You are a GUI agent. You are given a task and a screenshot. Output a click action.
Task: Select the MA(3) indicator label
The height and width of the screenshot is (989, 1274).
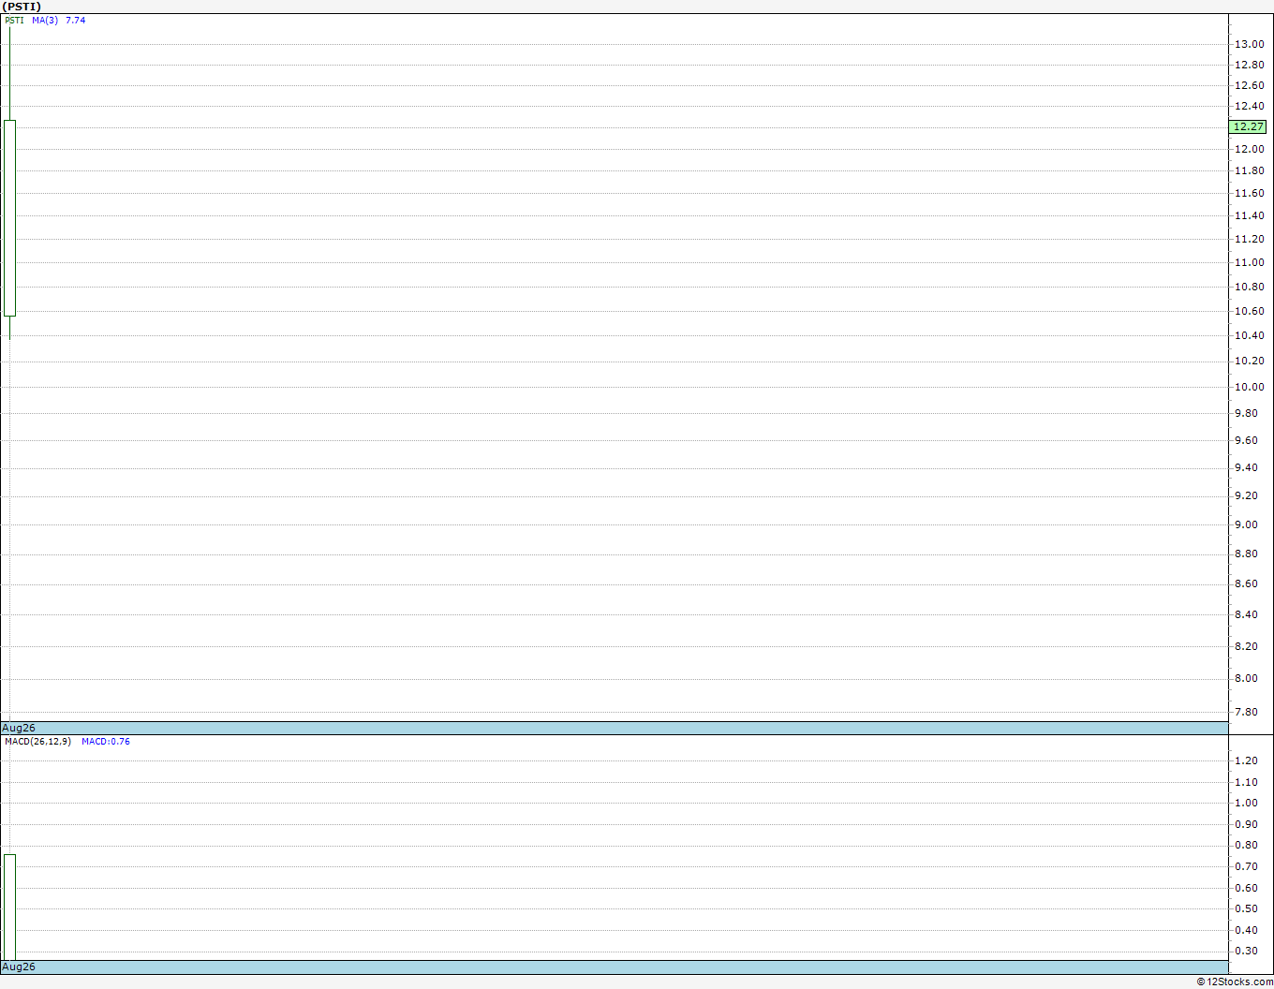[45, 21]
